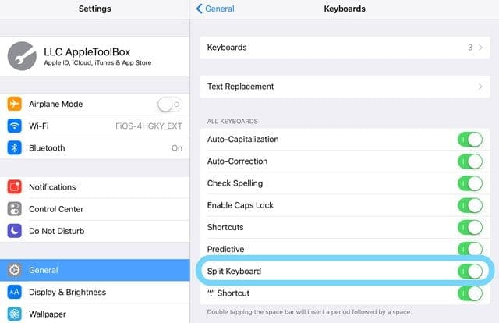This screenshot has height=323, width=499.
Task: Tap the Control Center icon
Action: tap(14, 209)
